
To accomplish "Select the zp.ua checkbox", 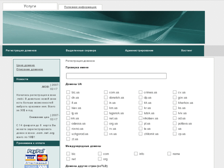I will pos(175,134).
